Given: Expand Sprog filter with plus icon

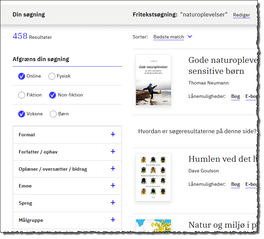Looking at the screenshot, I should (x=113, y=203).
